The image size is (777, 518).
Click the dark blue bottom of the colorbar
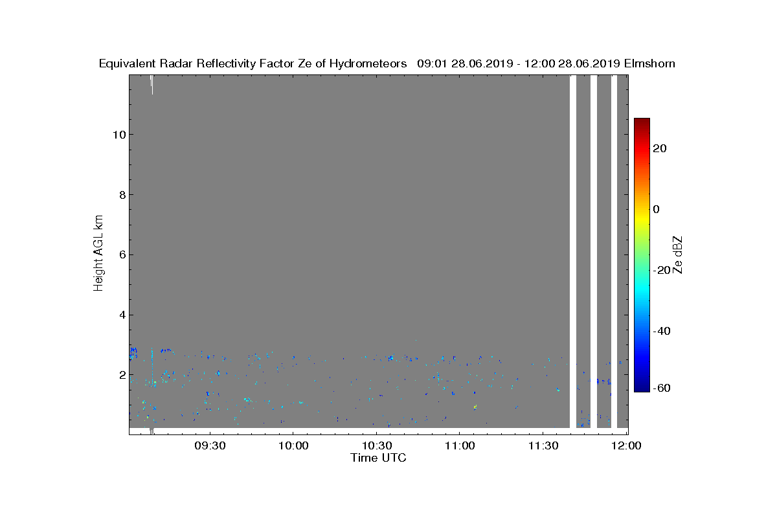[642, 388]
